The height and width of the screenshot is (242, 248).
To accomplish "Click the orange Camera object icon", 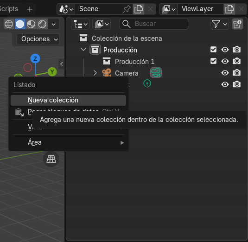I will [107, 73].
